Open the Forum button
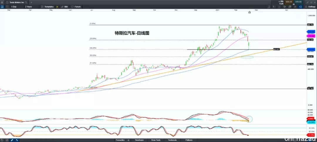This screenshot has height=142, width=317. pos(76,7)
